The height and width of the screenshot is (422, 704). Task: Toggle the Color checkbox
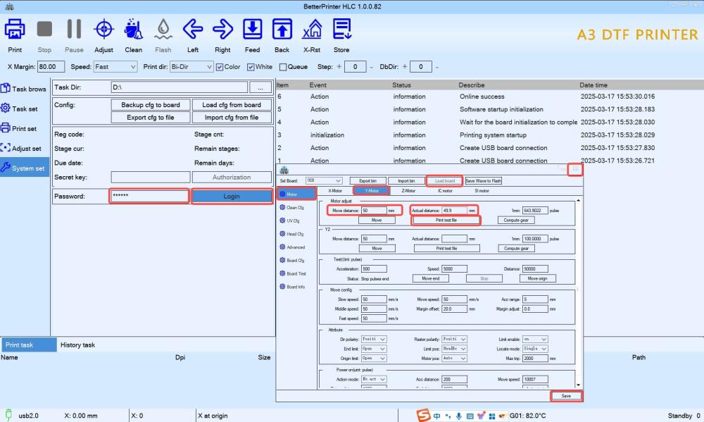coord(220,67)
